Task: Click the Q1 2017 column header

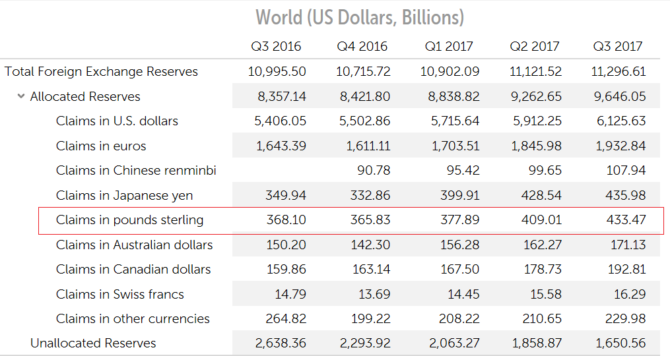Action: tap(450, 47)
